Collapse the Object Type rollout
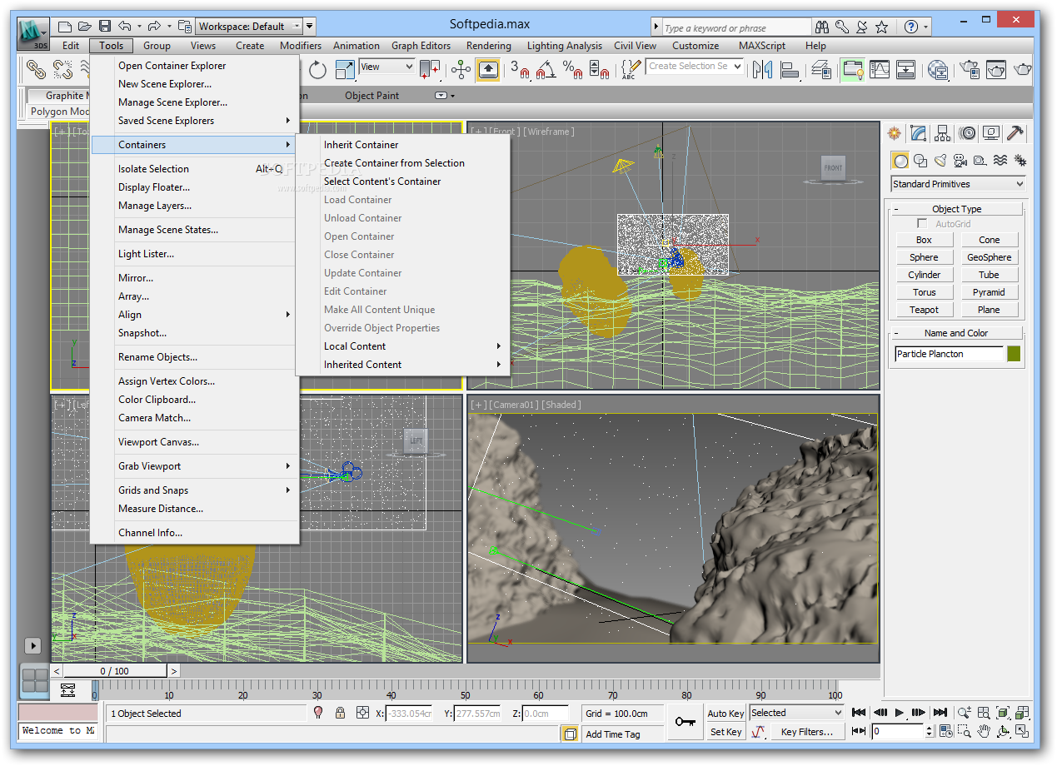This screenshot has height=766, width=1057. 957,209
